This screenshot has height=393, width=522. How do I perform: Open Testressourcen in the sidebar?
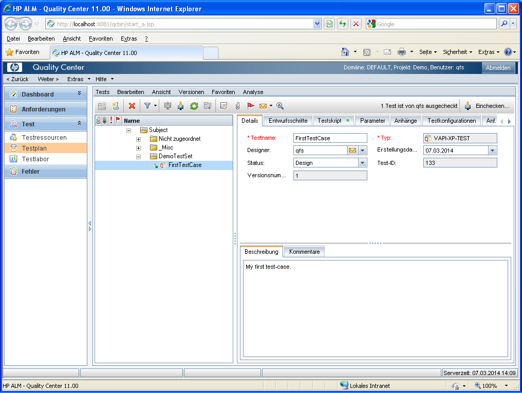click(x=44, y=138)
